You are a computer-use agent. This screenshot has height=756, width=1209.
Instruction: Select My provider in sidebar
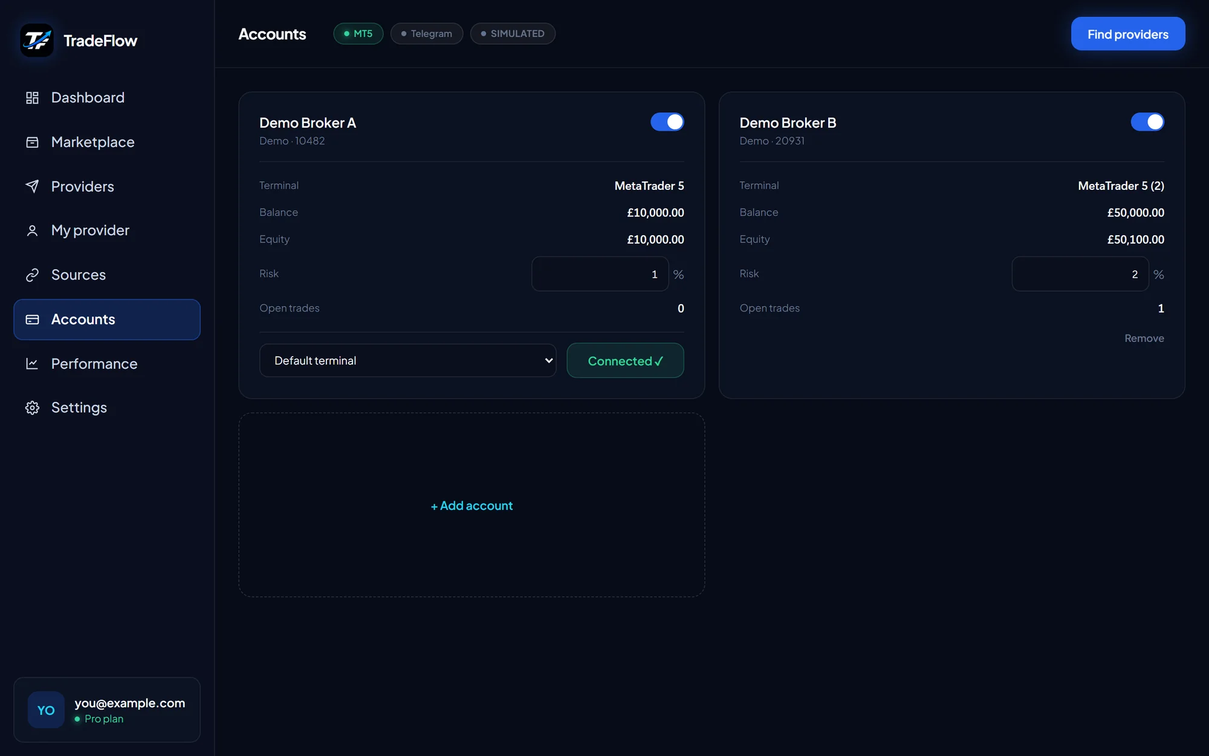click(x=107, y=230)
